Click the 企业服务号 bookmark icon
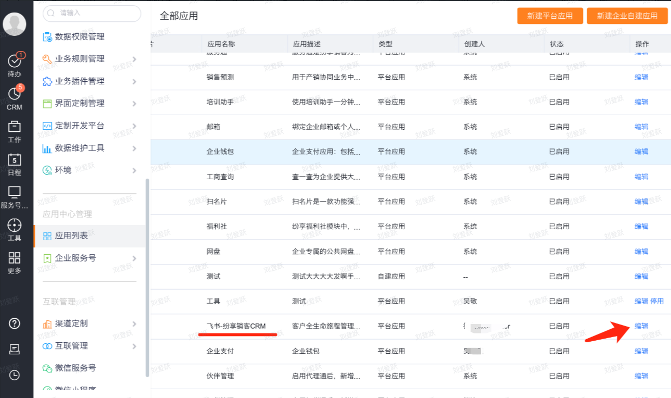Viewport: 671px width, 398px height. [47, 258]
